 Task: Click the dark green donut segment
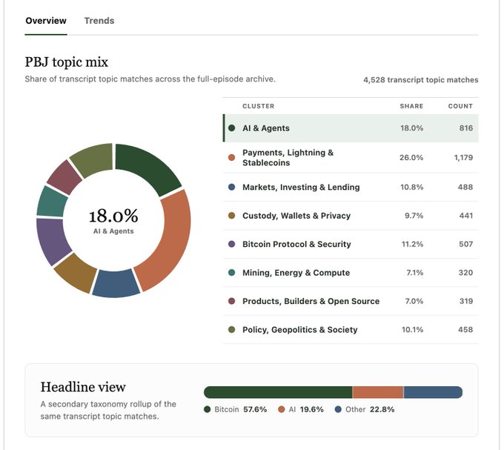[x=150, y=167]
